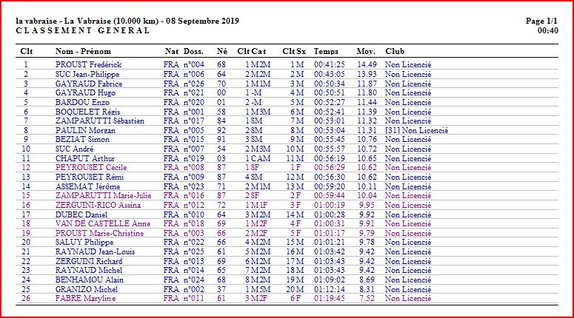Click the category 1 M1F

click(x=256, y=206)
